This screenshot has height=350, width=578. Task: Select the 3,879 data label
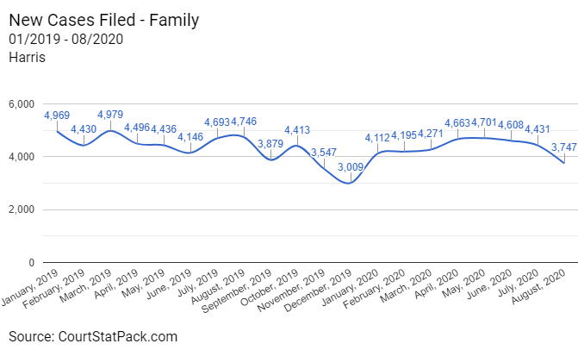pos(270,143)
